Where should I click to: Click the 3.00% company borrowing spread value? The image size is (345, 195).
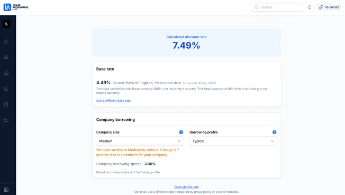click(150, 164)
